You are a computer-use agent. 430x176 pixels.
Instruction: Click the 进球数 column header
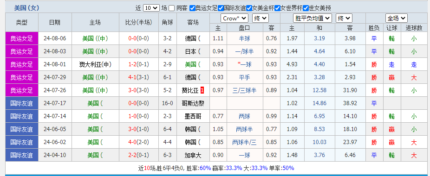pos(414,27)
